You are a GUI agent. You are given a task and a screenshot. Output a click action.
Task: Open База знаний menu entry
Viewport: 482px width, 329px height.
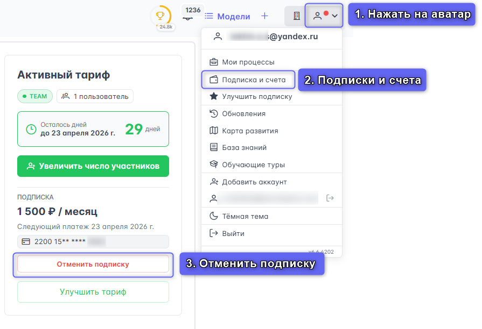coord(244,147)
